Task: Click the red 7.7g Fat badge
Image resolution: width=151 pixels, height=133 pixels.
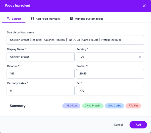Action: click(x=133, y=106)
